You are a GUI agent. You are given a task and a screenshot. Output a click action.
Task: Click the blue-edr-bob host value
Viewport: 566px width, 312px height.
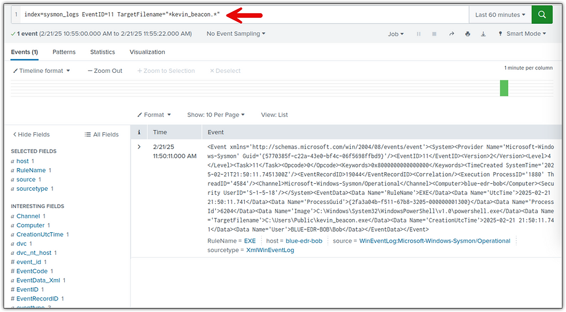(x=304, y=241)
